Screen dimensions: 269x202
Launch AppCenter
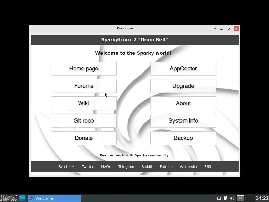click(x=183, y=69)
